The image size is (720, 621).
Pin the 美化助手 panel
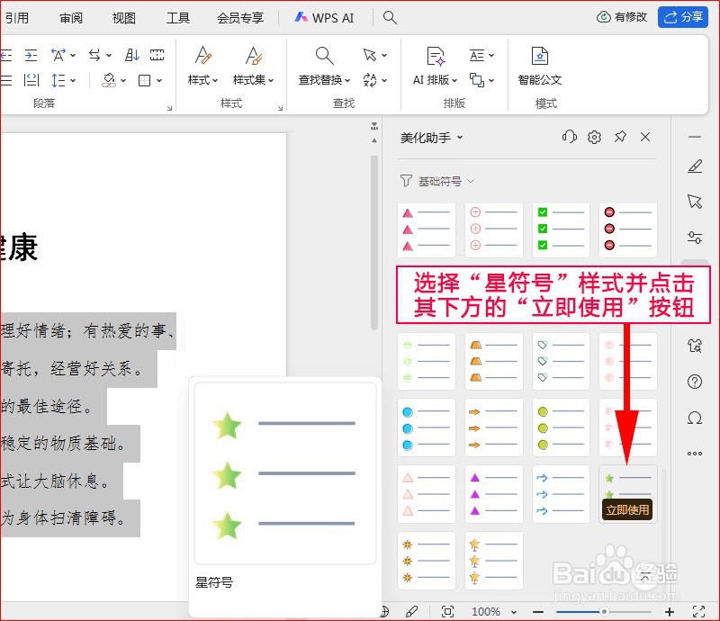coord(620,137)
